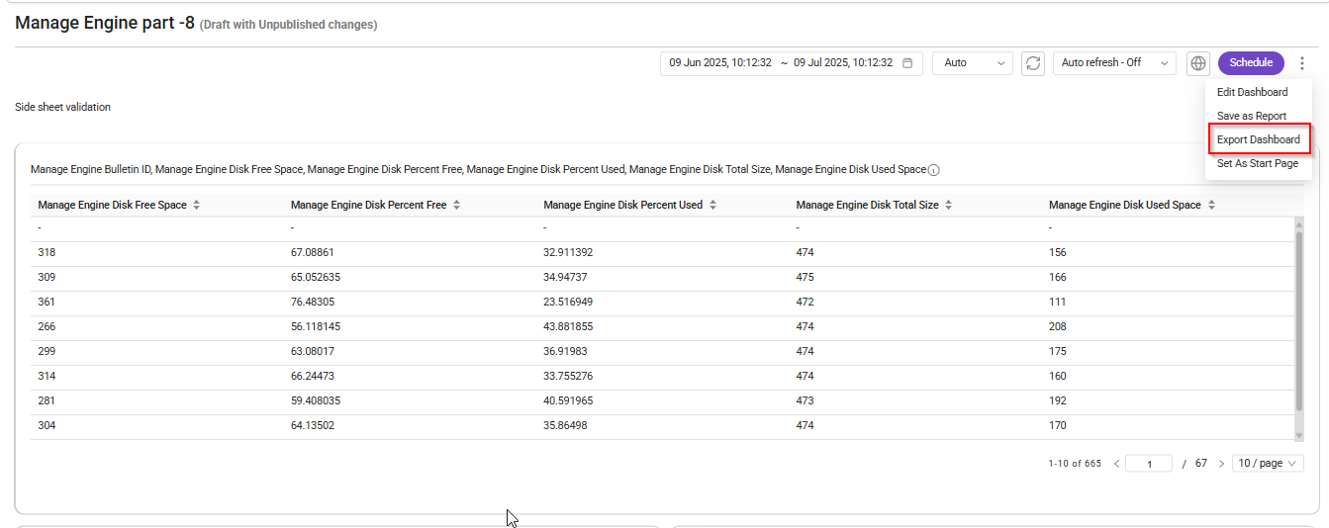Image resolution: width=1329 pixels, height=528 pixels.
Task: Click the Schedule button
Action: click(1251, 63)
